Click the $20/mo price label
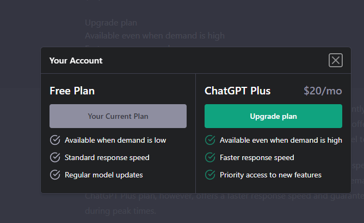The height and width of the screenshot is (223, 364). (323, 91)
